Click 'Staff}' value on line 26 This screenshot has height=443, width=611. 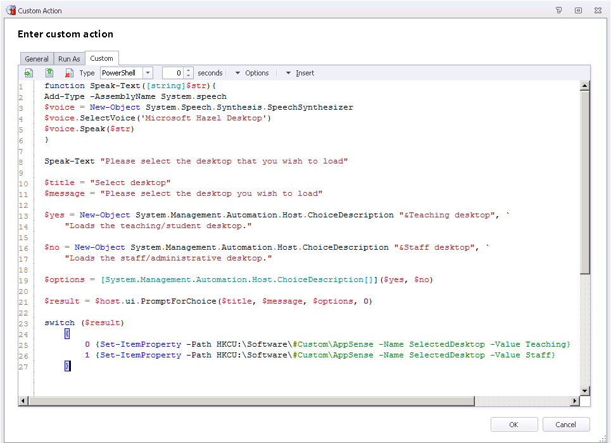pyautogui.click(x=540, y=355)
